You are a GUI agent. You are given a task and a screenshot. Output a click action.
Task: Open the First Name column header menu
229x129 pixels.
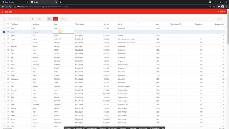click(x=14, y=24)
